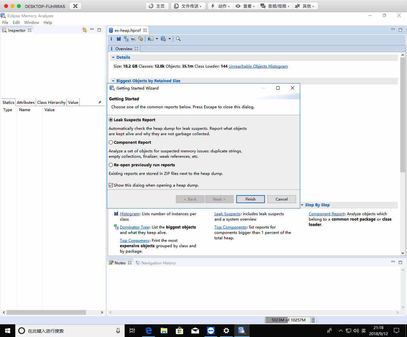Switch to Class Hierarchy tab in Inspector

[51, 102]
